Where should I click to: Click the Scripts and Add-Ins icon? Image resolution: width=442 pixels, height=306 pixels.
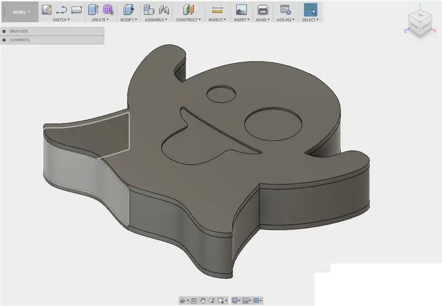(x=285, y=10)
